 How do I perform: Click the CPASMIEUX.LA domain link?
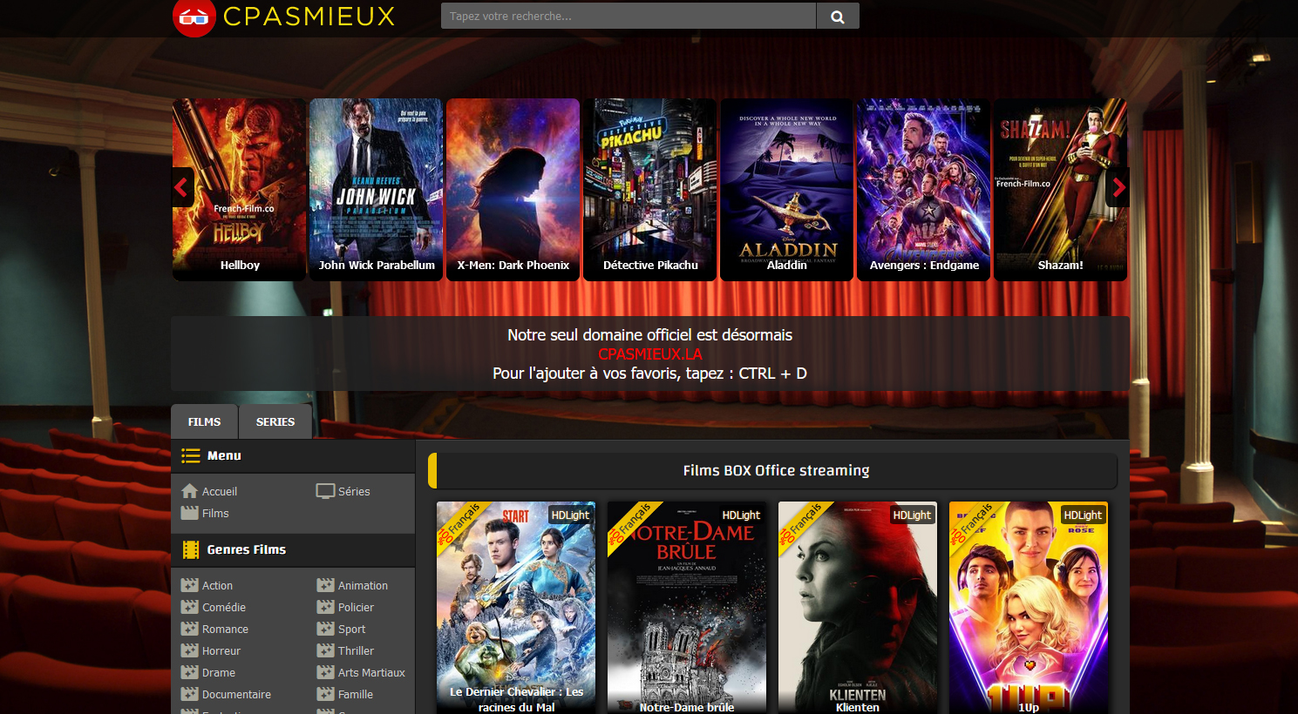650,354
